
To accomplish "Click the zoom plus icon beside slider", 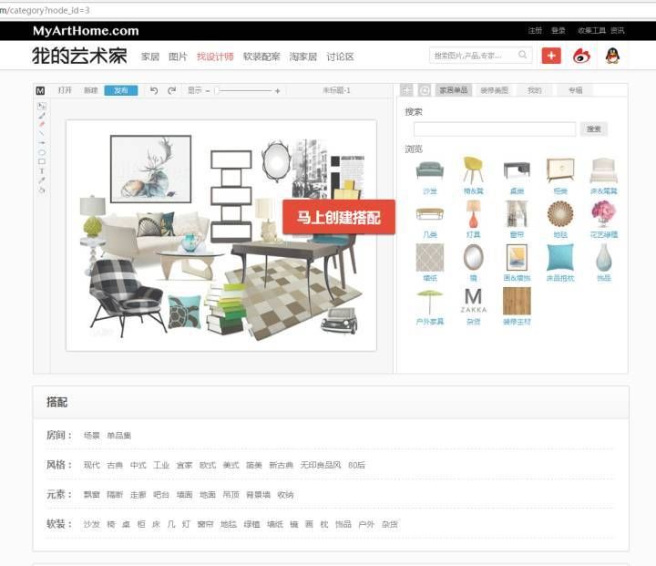I will (277, 91).
